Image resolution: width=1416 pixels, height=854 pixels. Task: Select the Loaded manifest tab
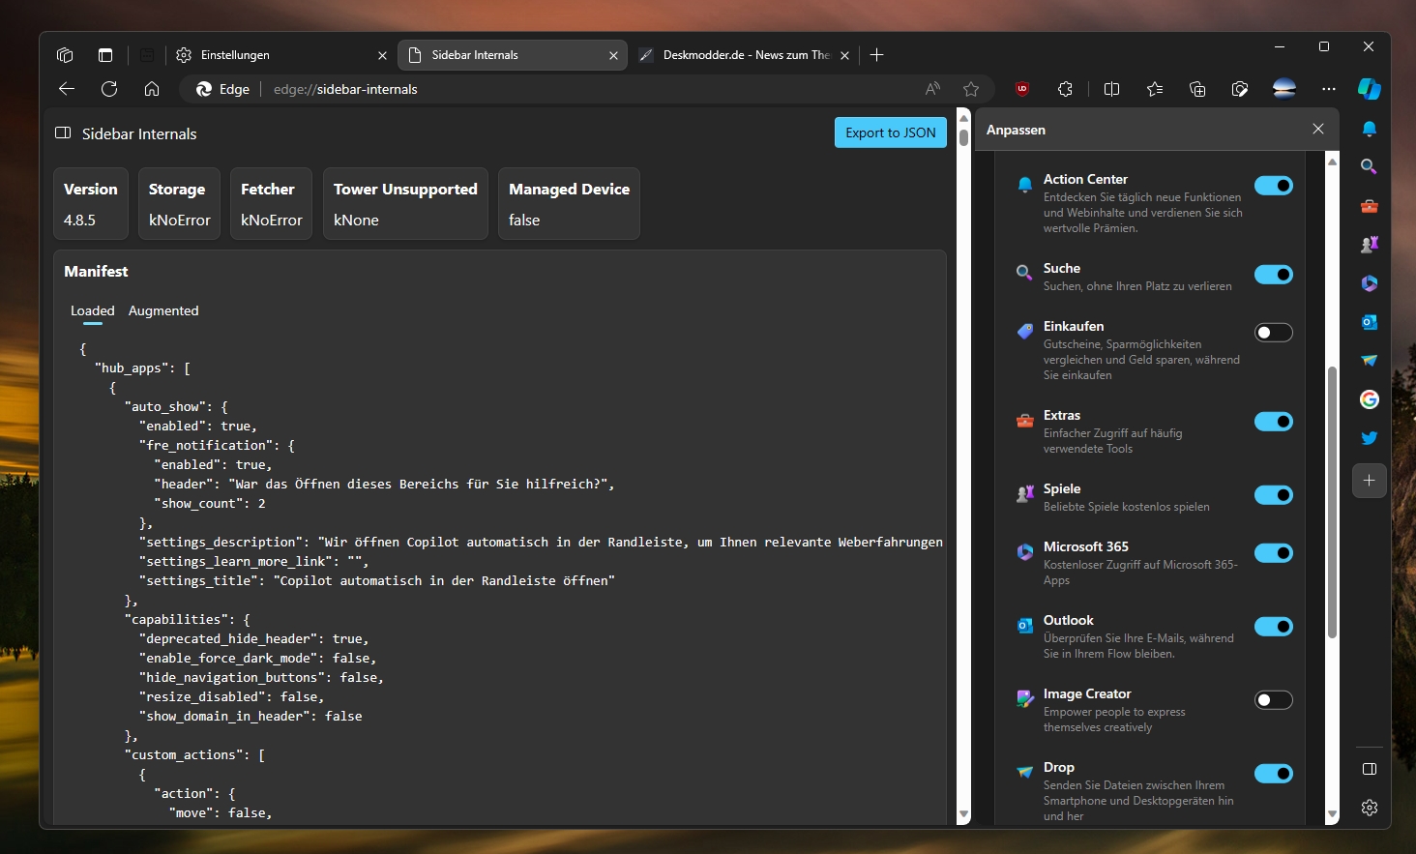point(93,310)
